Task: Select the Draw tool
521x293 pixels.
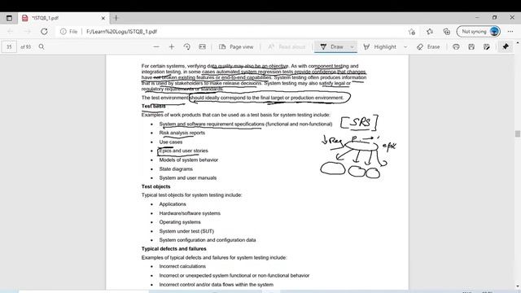Action: click(331, 47)
